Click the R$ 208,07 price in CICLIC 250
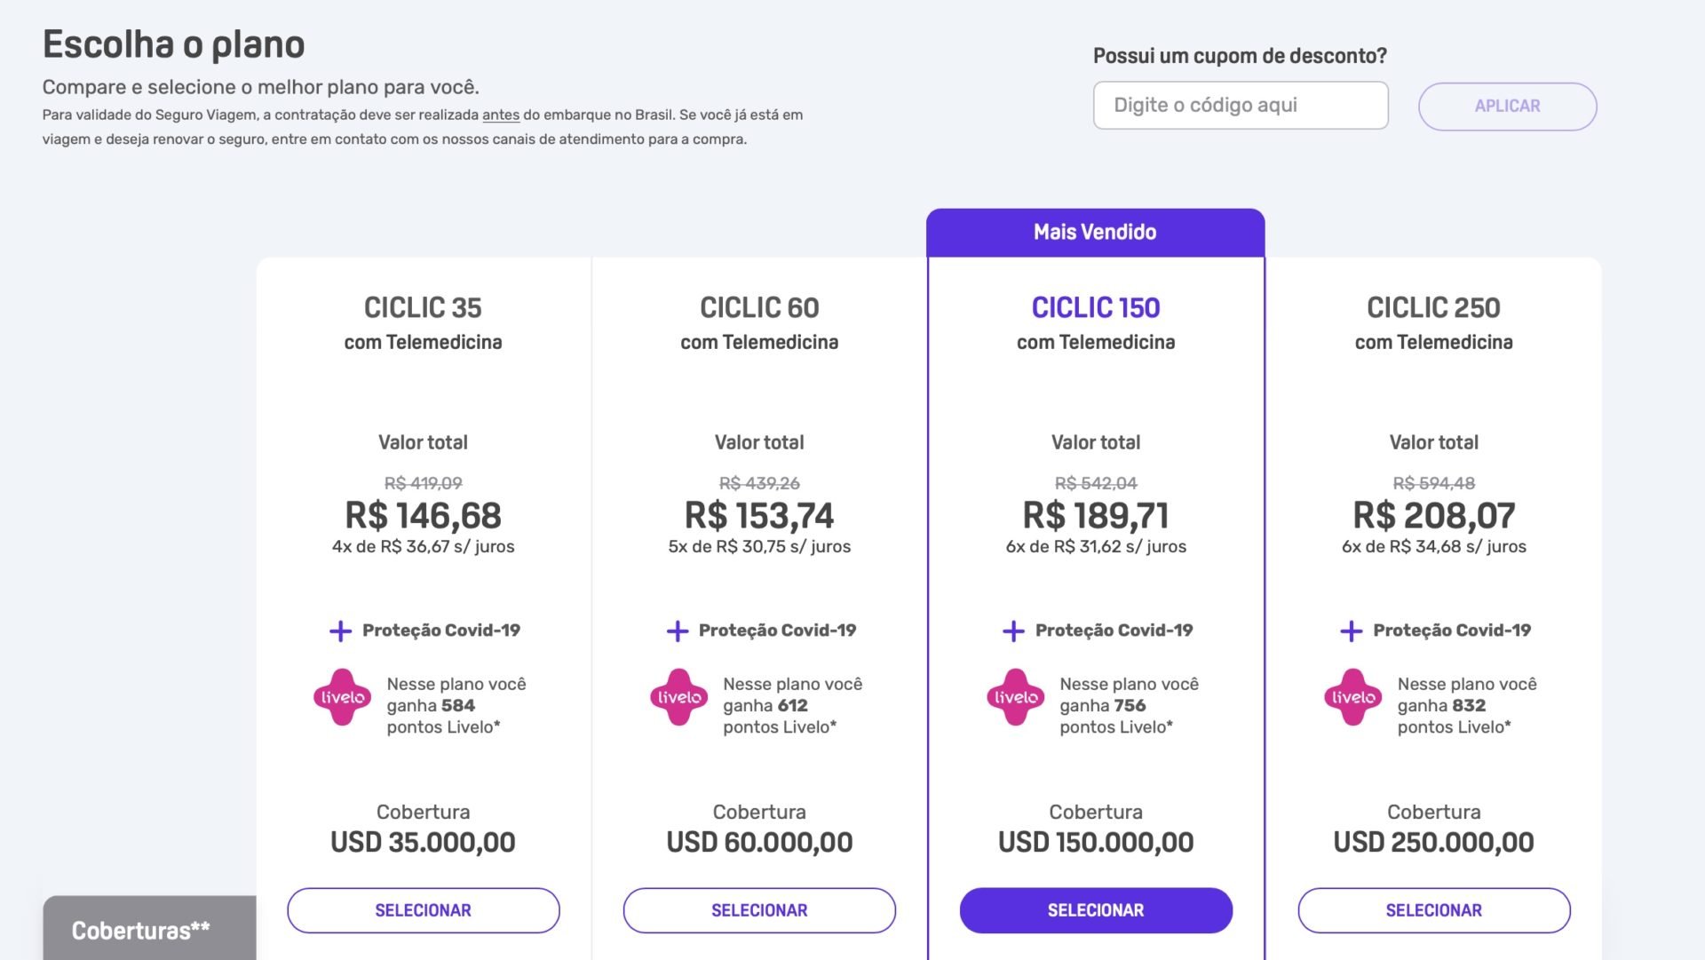This screenshot has height=960, width=1705. coord(1433,515)
